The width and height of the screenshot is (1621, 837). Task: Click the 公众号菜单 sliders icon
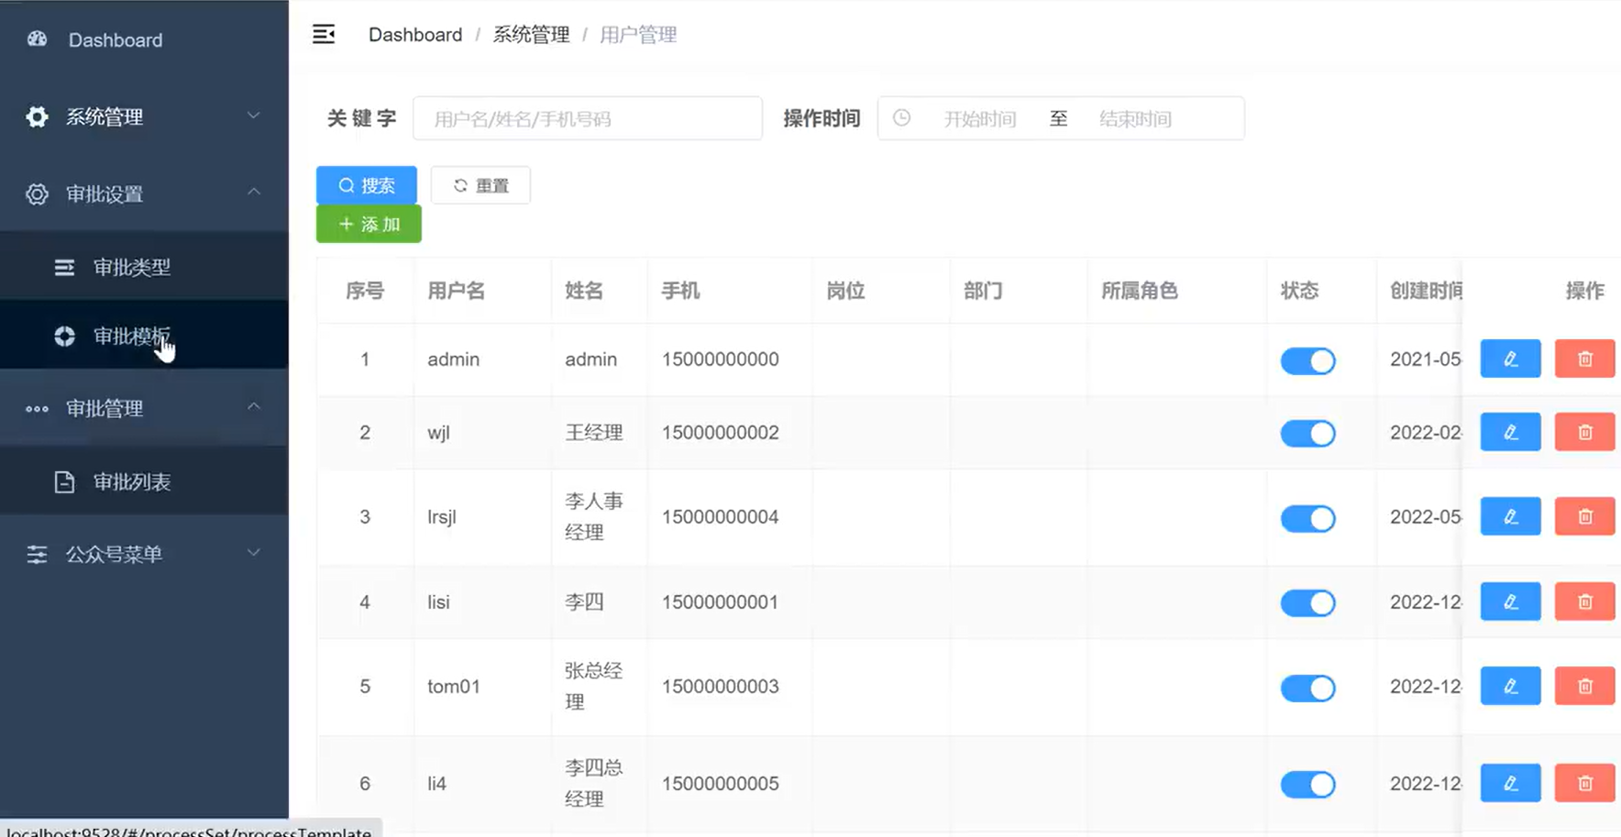(x=37, y=554)
